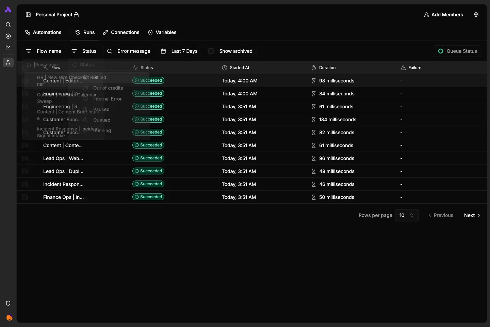The image size is (490, 327).
Task: Click the Error message search filter
Action: (x=129, y=51)
